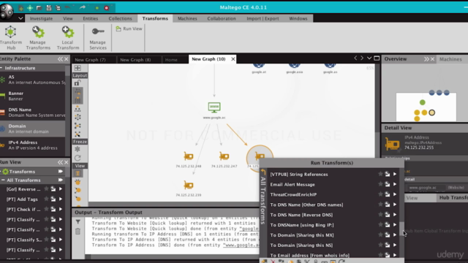The image size is (468, 263).
Task: Select the IPv4 Address entity in palette
Action: click(x=32, y=145)
